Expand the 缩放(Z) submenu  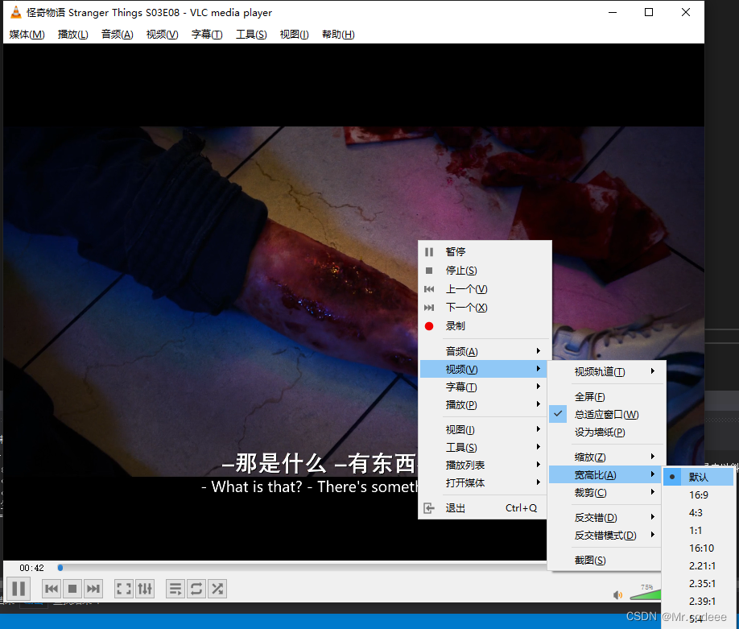click(606, 457)
